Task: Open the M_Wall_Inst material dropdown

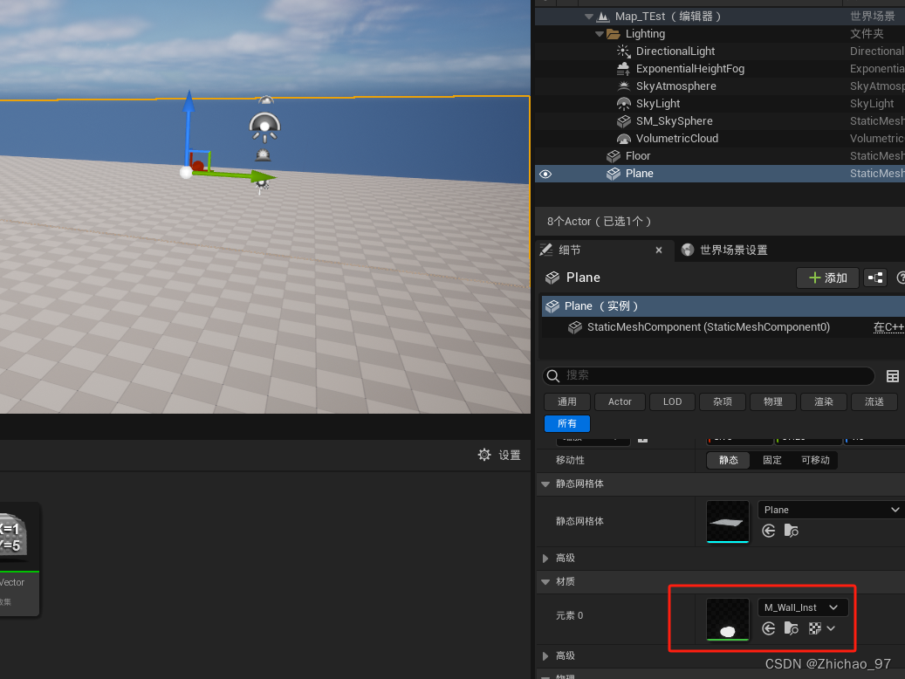Action: (x=803, y=607)
